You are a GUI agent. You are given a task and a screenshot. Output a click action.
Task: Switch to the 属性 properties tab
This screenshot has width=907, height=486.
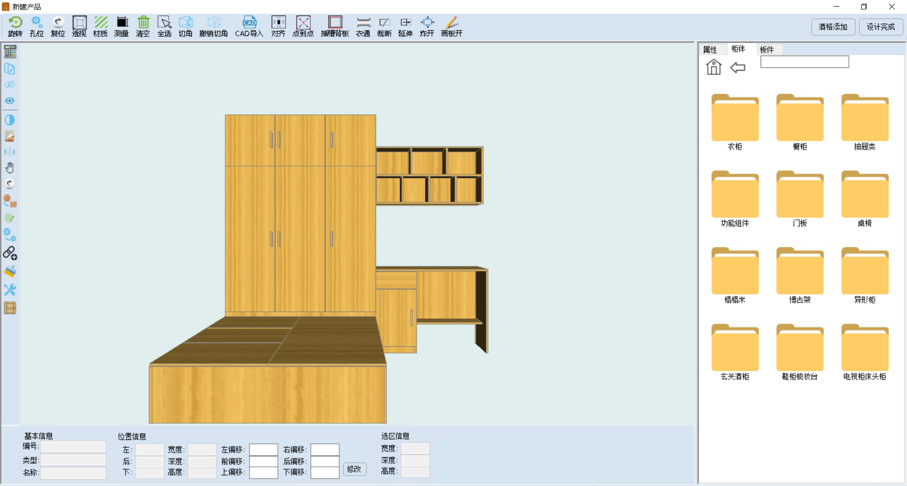[x=710, y=50]
